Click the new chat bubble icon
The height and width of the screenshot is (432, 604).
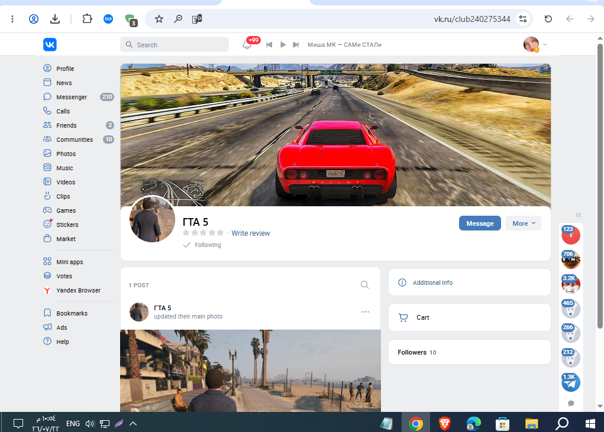click(571, 403)
